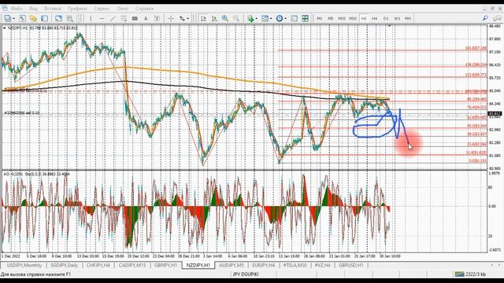Select the crosshair cursor tool
The height and width of the screenshot is (283, 504).
point(171,19)
